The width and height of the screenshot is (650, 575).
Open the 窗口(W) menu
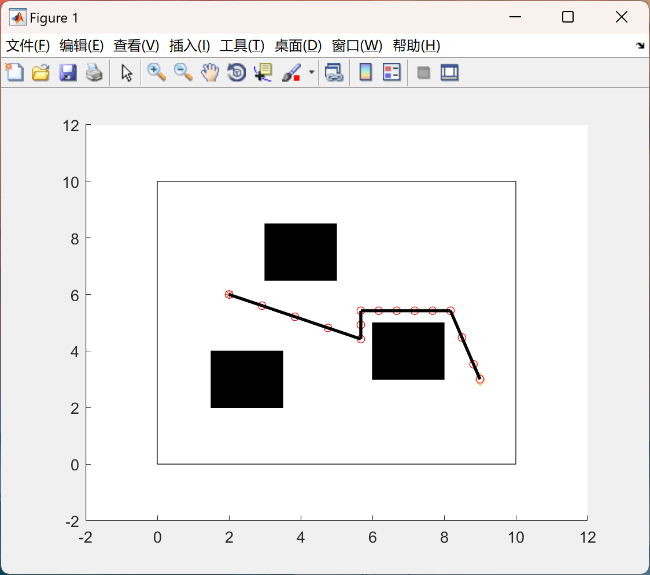click(x=357, y=46)
